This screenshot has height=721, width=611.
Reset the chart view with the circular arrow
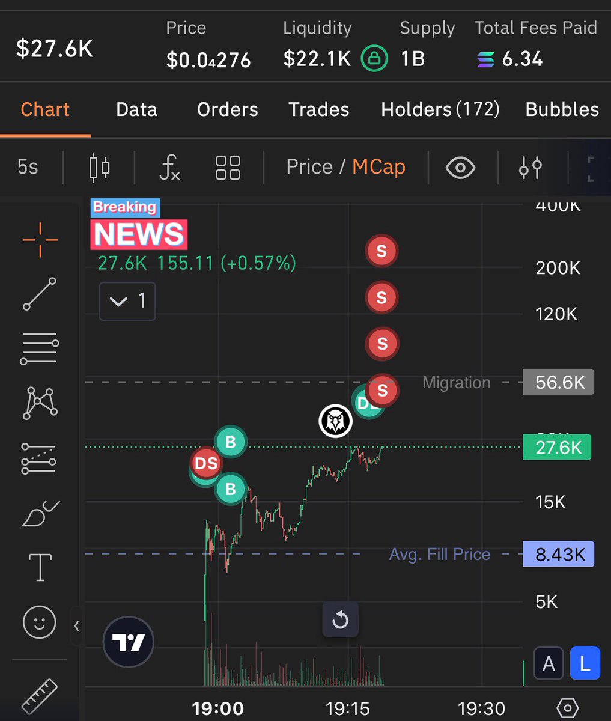(340, 619)
